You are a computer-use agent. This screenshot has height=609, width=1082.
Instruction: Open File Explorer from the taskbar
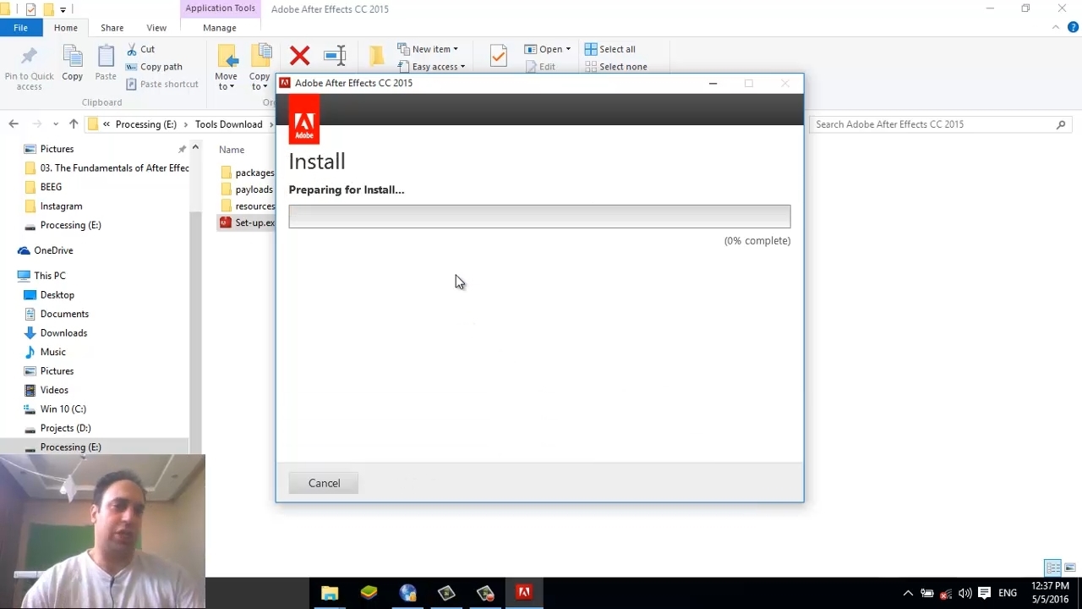point(330,593)
